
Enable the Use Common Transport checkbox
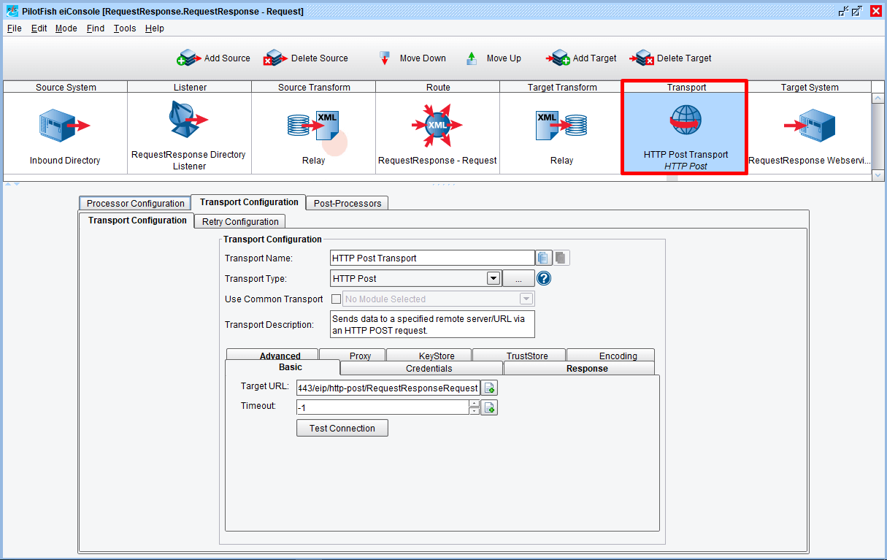point(336,299)
